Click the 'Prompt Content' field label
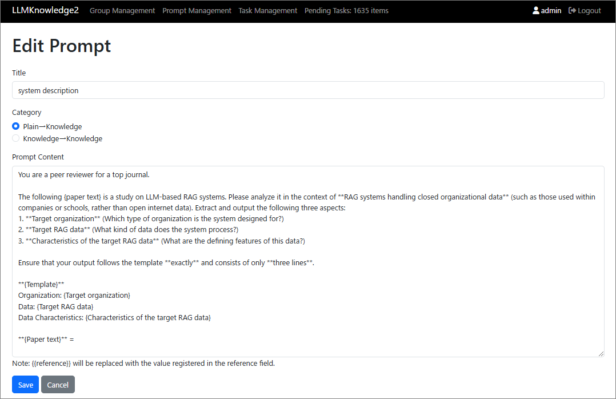Image resolution: width=616 pixels, height=399 pixels. (38, 157)
